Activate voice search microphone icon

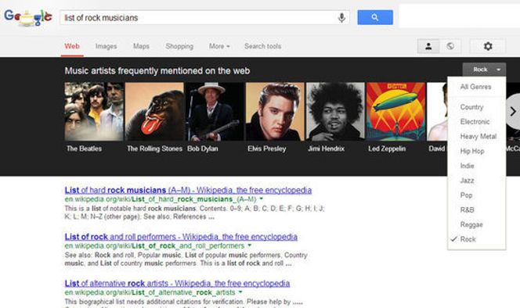(x=341, y=17)
